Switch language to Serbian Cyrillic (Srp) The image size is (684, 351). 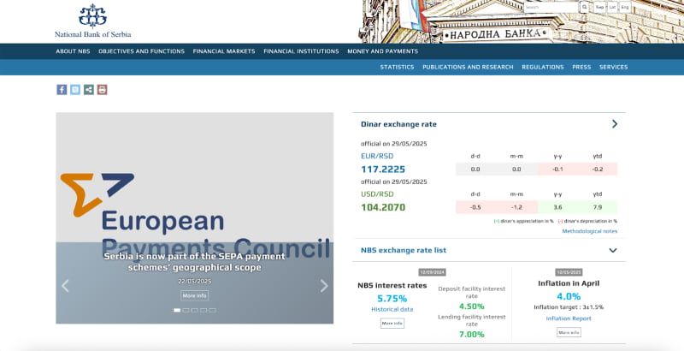(600, 7)
